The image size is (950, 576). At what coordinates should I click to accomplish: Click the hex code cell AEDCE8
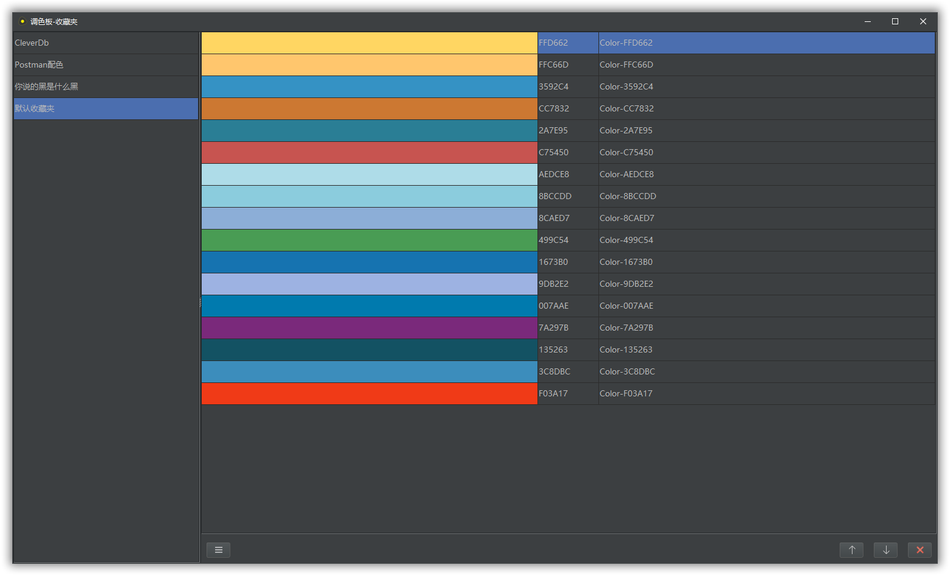coord(568,174)
